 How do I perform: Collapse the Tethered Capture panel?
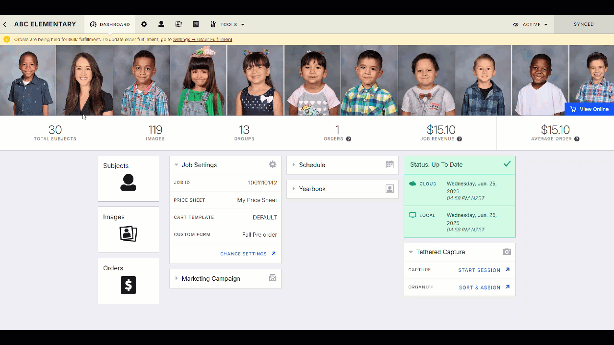coord(411,252)
